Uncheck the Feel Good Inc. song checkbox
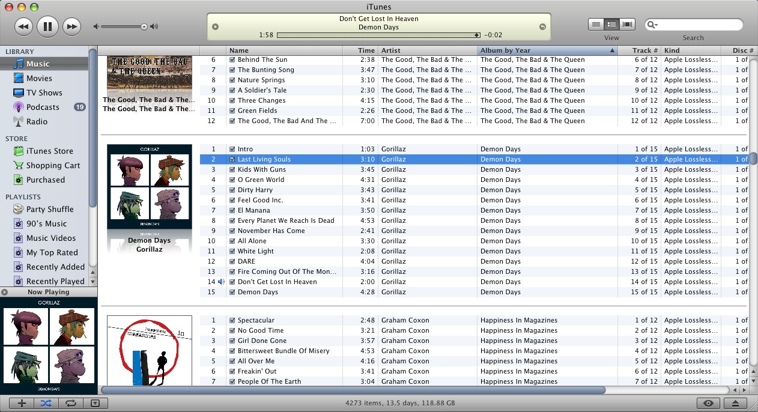The height and width of the screenshot is (412, 758). (x=232, y=200)
